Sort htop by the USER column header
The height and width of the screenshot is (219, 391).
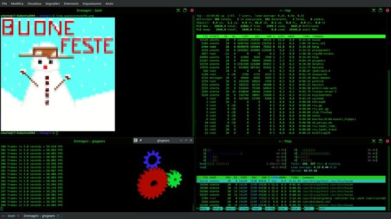pyautogui.click(x=212, y=178)
